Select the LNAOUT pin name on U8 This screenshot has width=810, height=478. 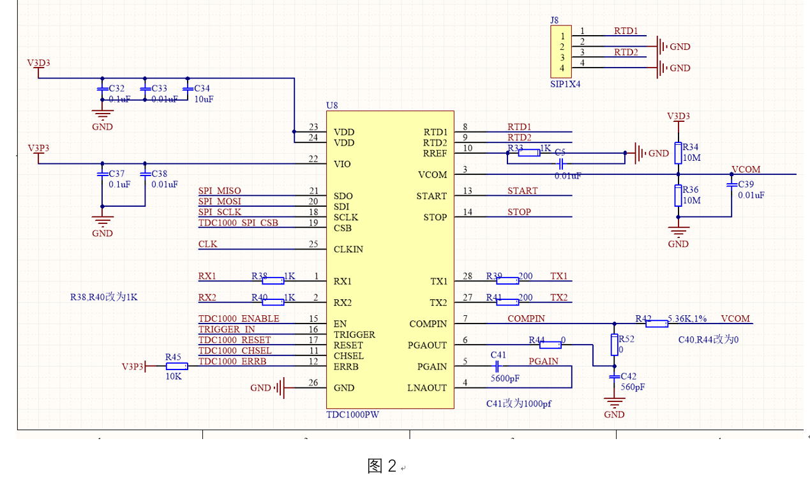[427, 388]
